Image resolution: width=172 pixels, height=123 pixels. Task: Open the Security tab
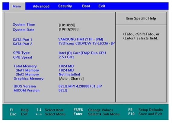(65, 6)
